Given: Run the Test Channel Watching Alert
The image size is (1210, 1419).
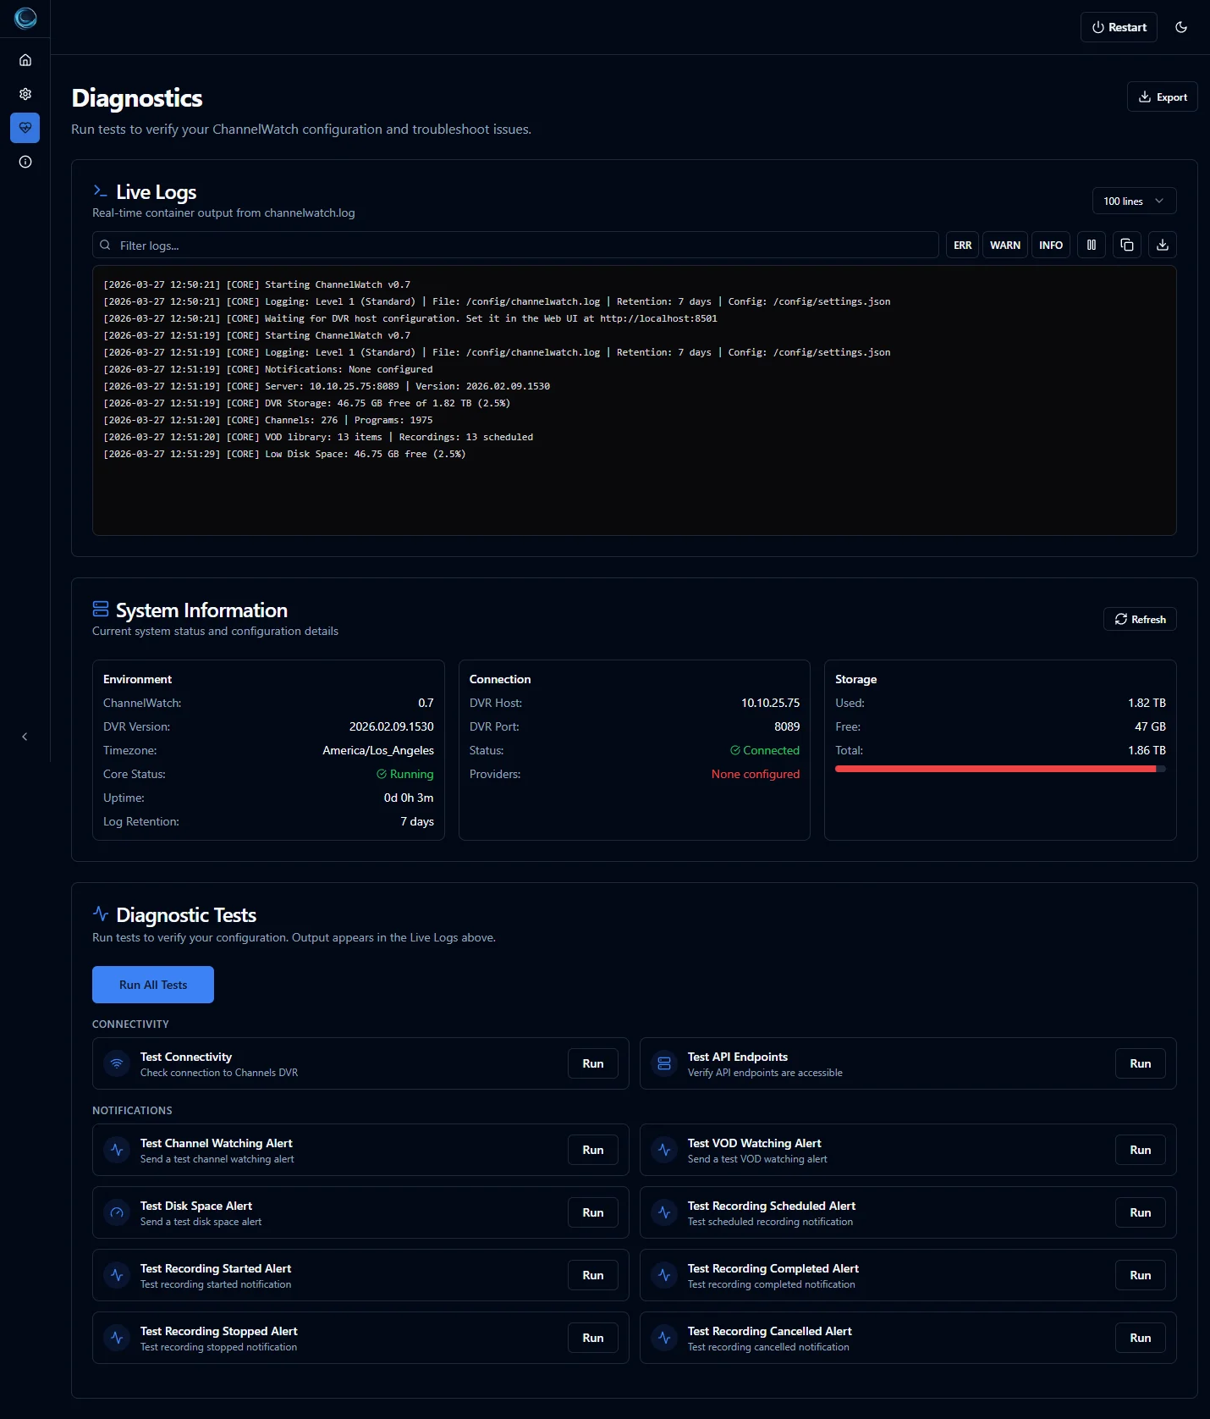Looking at the screenshot, I should point(593,1150).
